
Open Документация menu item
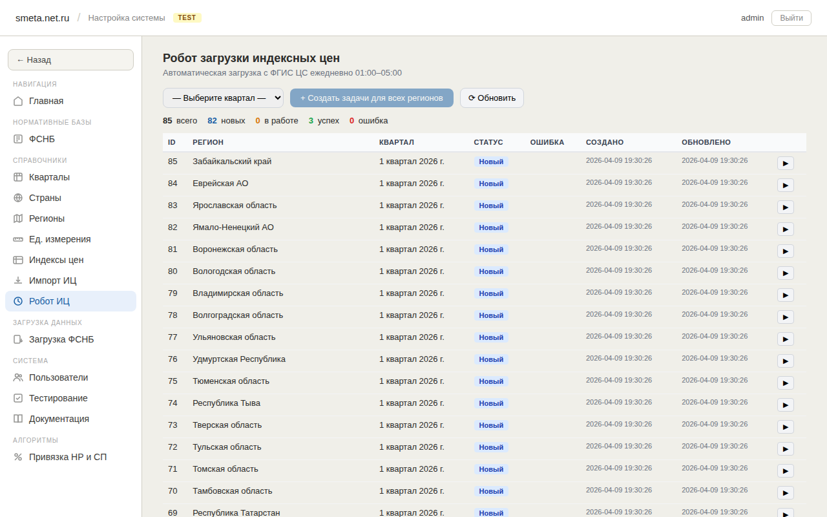[59, 419]
